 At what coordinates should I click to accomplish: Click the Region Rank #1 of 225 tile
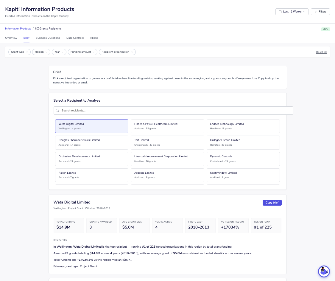(266, 225)
